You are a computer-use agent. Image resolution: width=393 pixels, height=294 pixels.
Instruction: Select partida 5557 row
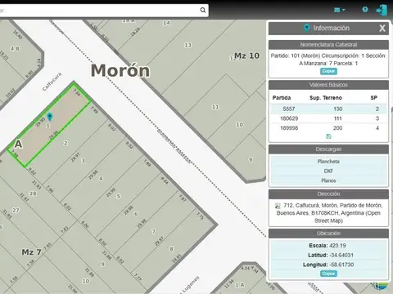(x=328, y=109)
